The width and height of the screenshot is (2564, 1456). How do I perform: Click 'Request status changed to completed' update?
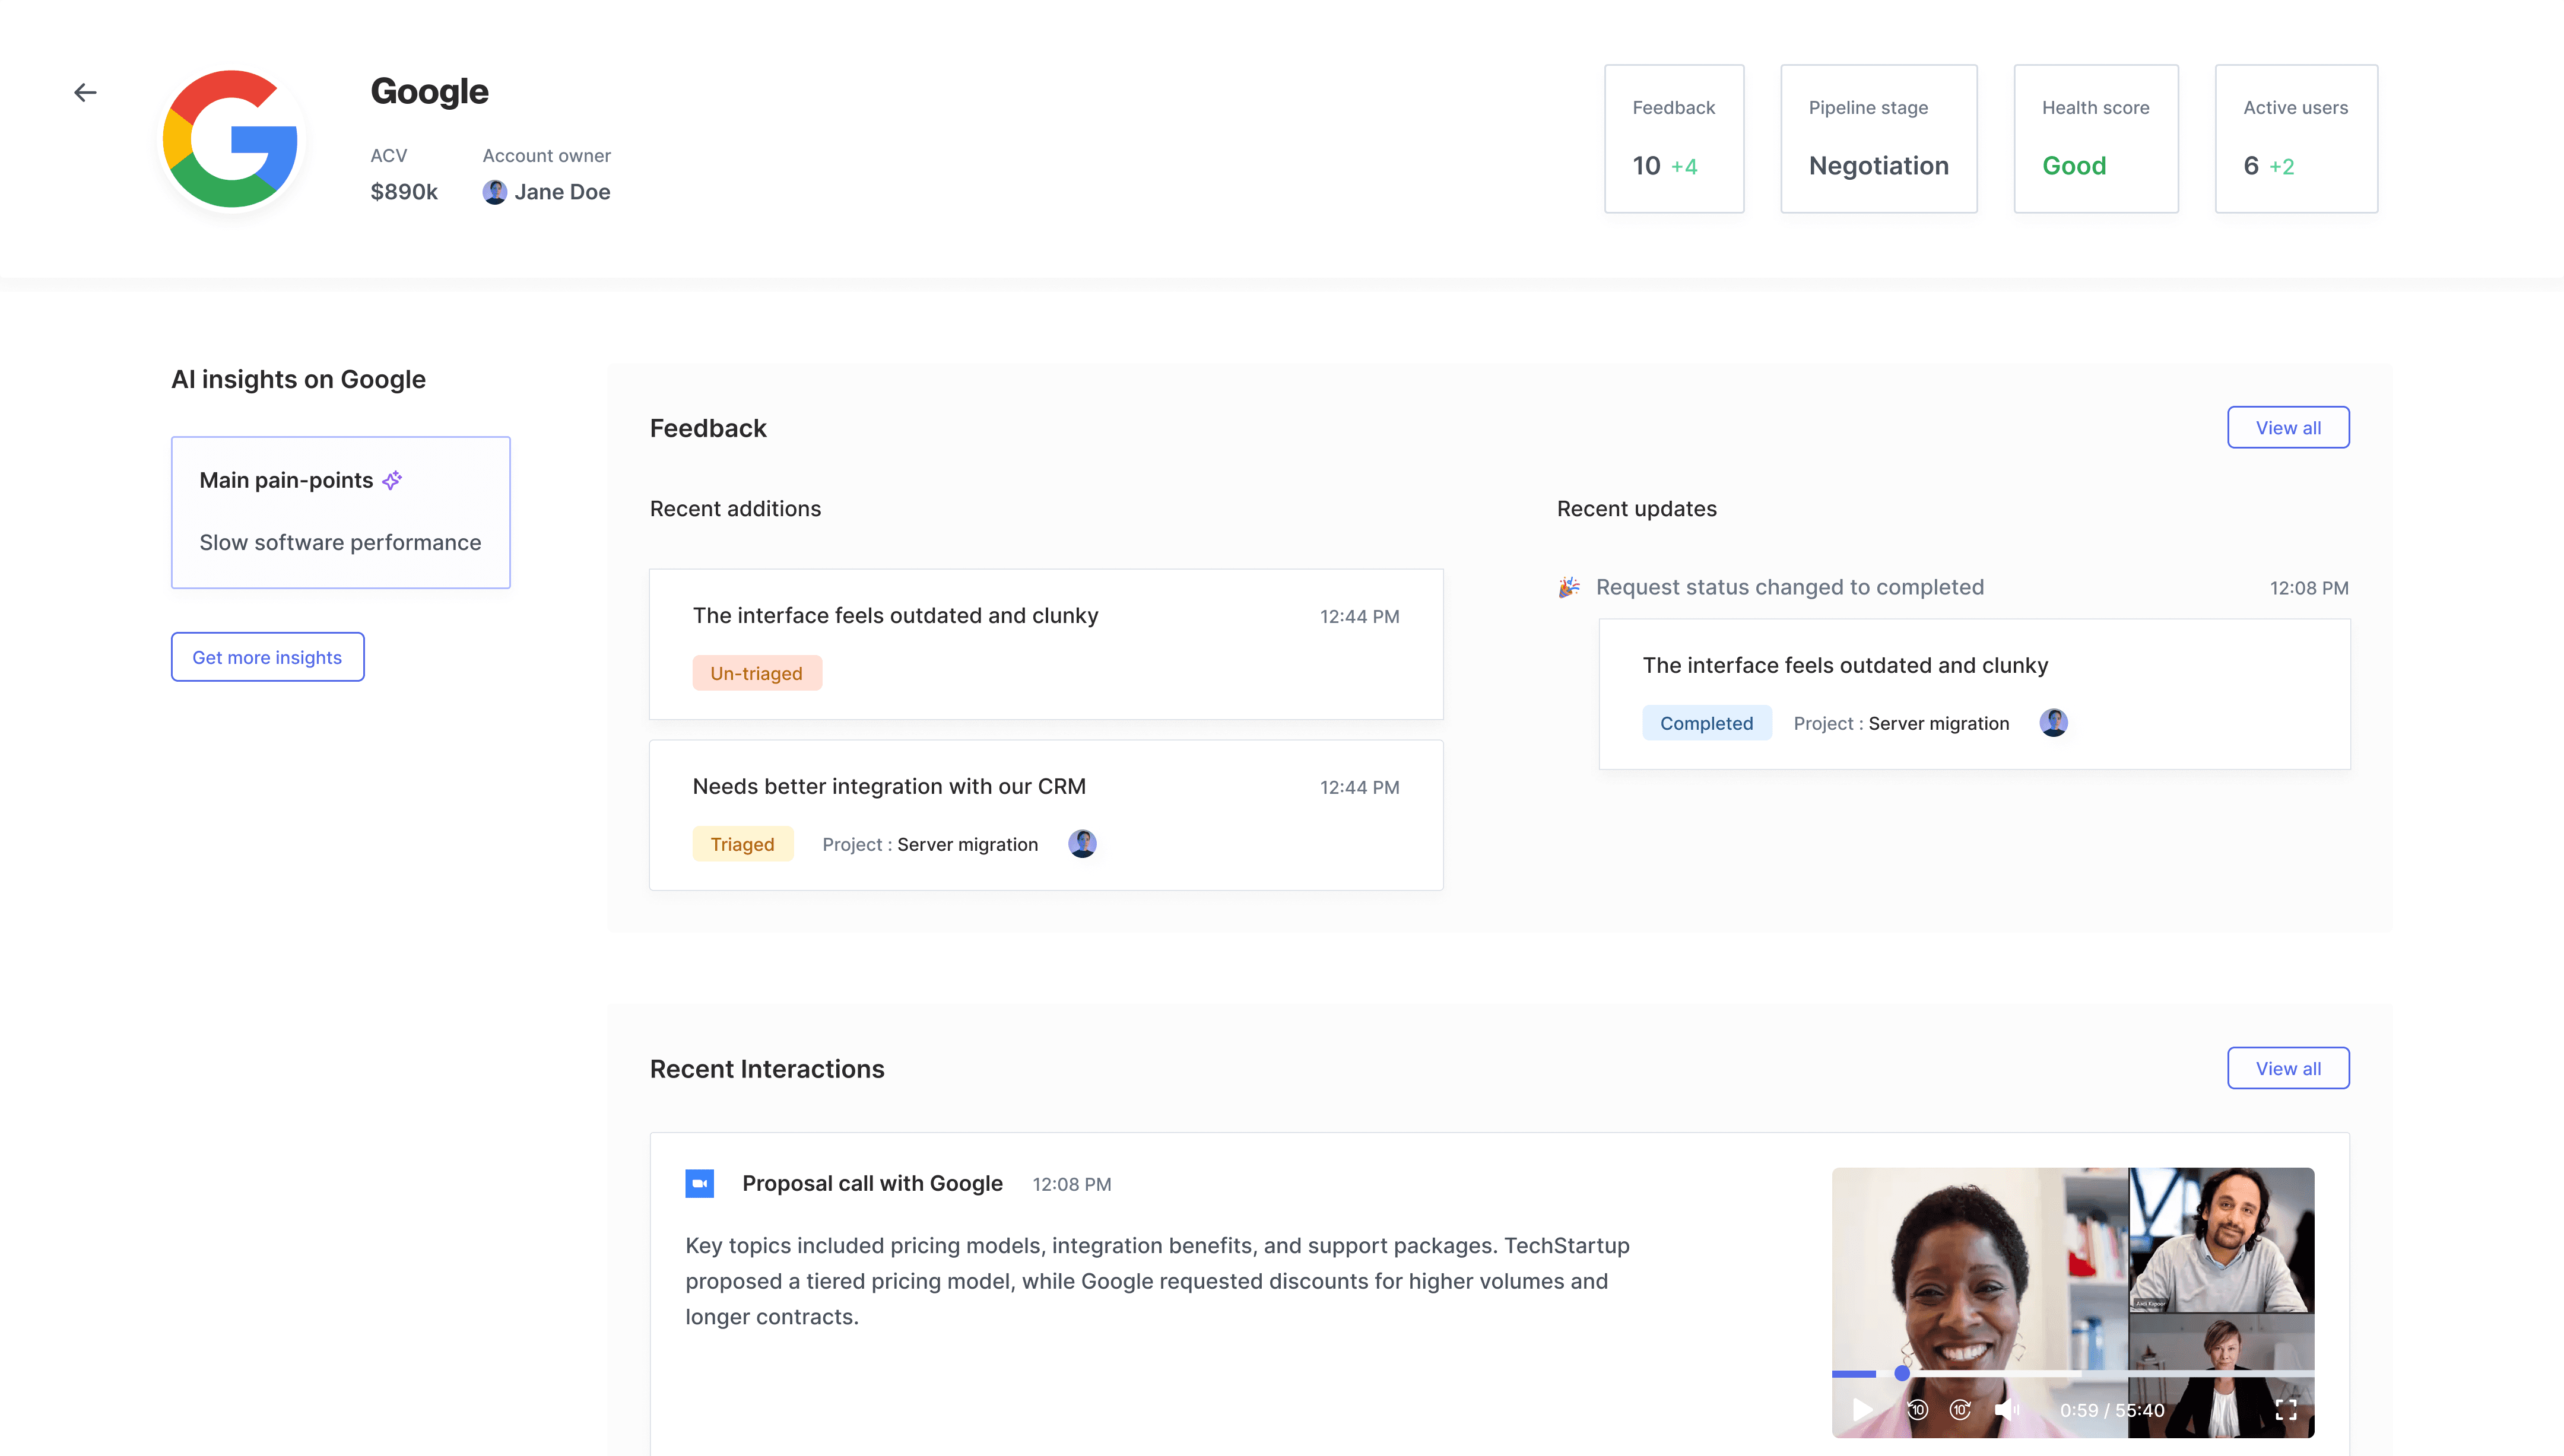(x=1789, y=587)
